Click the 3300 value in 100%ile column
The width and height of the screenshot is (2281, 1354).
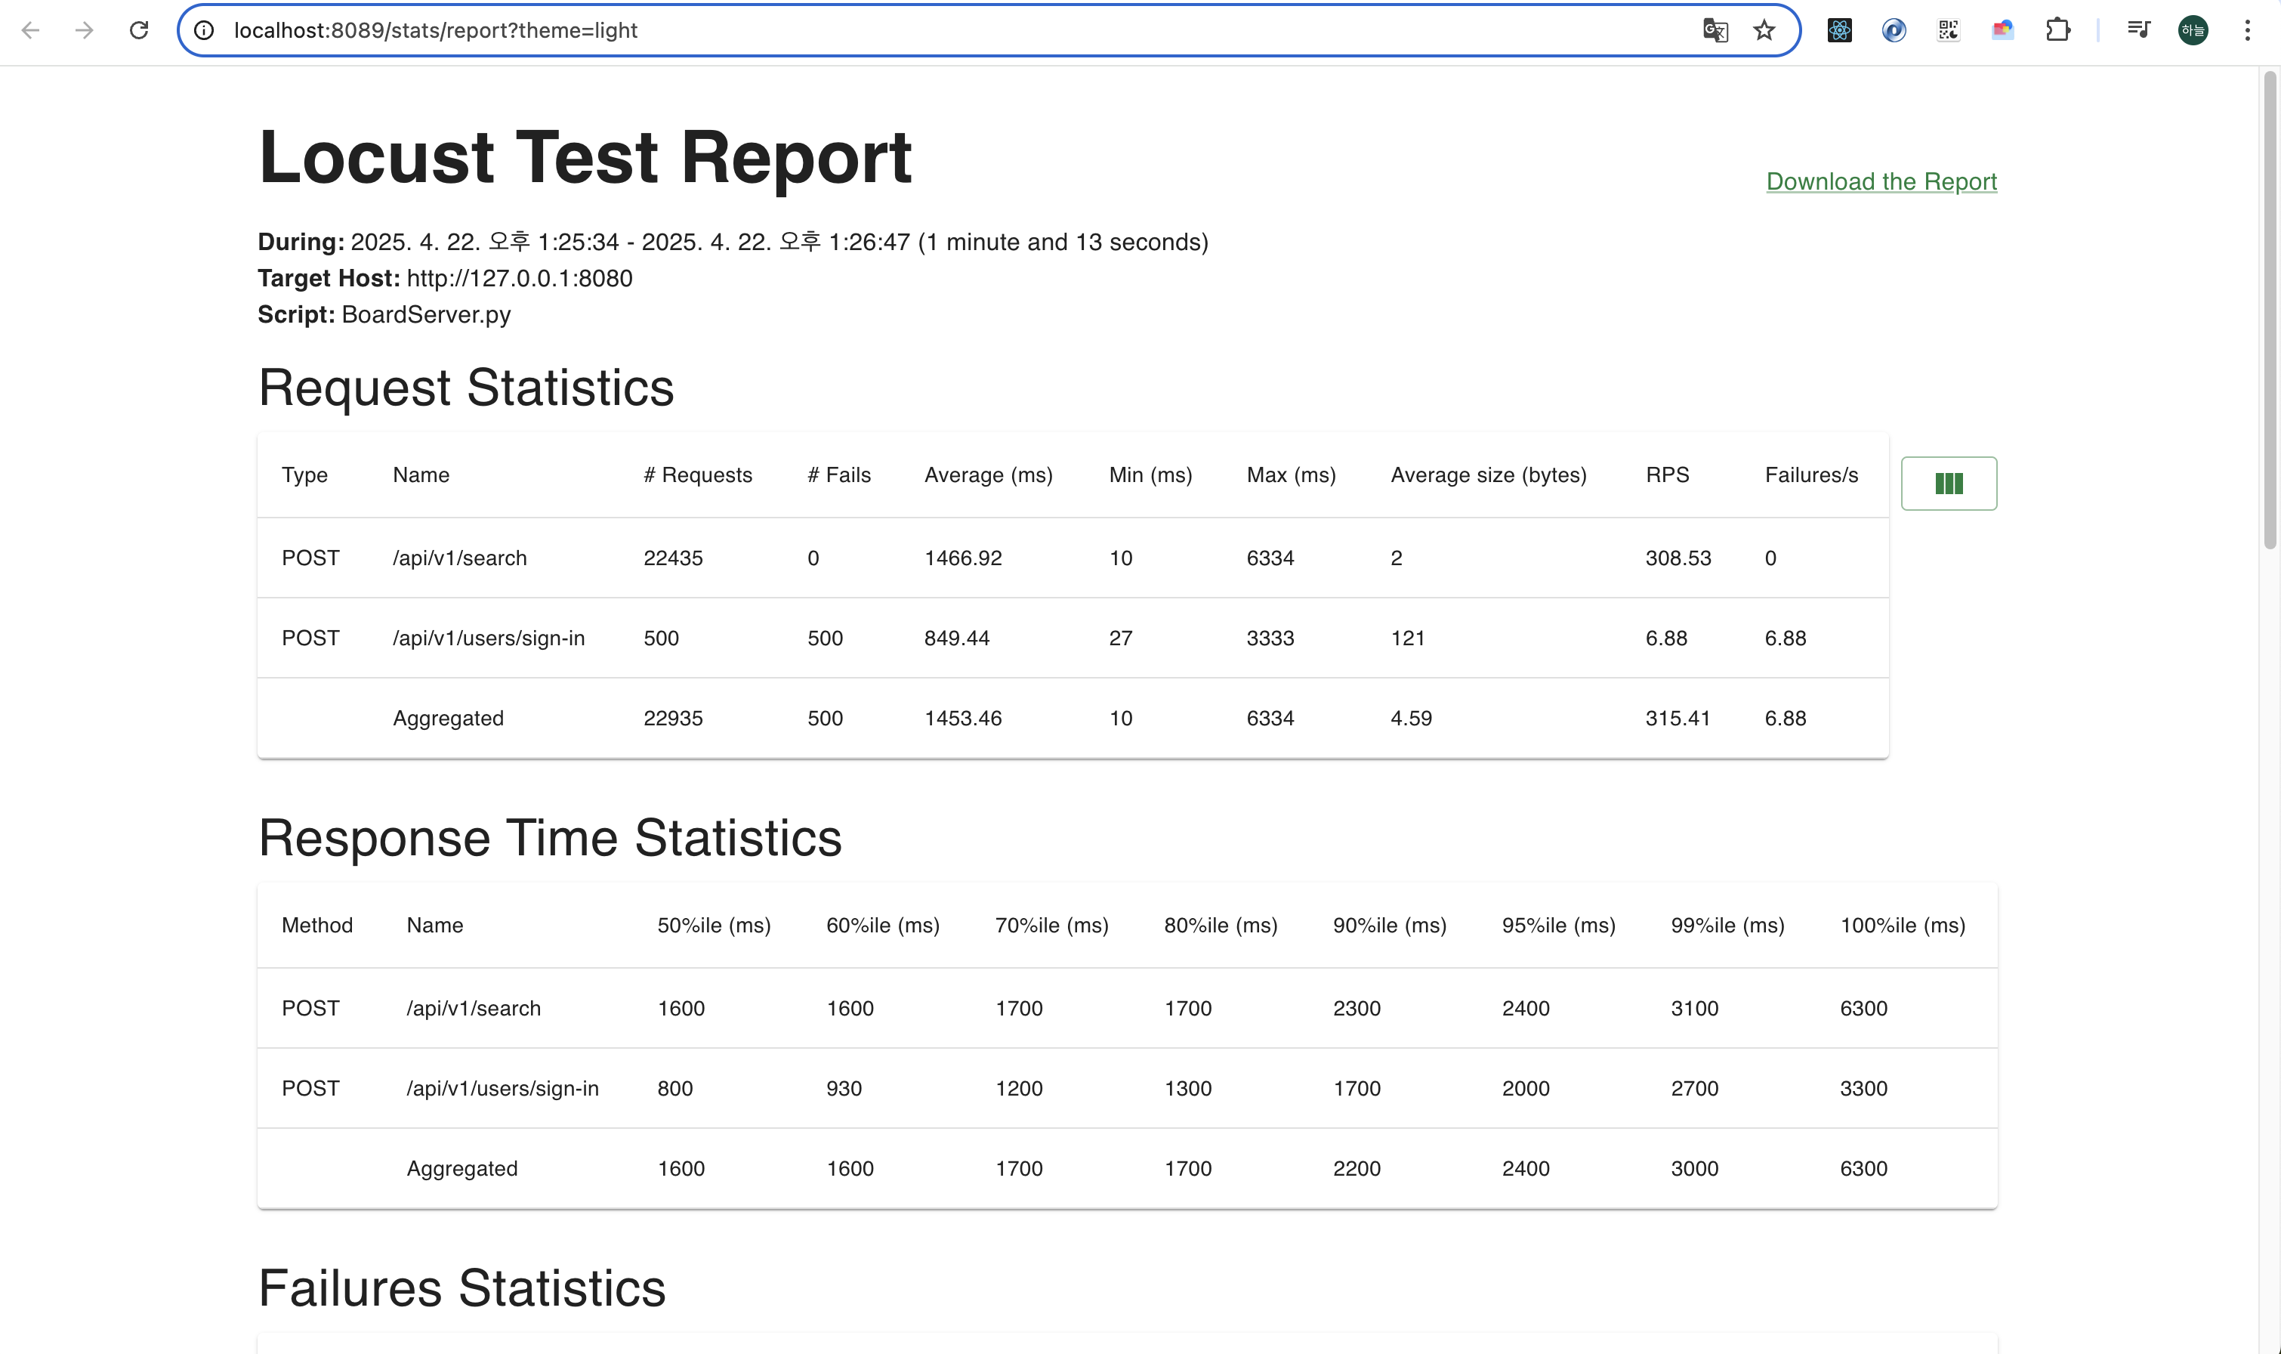pyautogui.click(x=1863, y=1090)
